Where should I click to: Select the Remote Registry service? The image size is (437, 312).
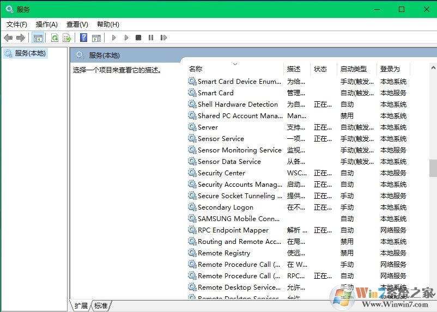coord(223,253)
